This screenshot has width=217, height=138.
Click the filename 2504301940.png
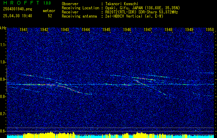coord(18,9)
